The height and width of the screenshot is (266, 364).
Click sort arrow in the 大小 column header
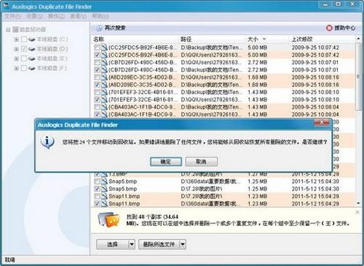coord(264,39)
